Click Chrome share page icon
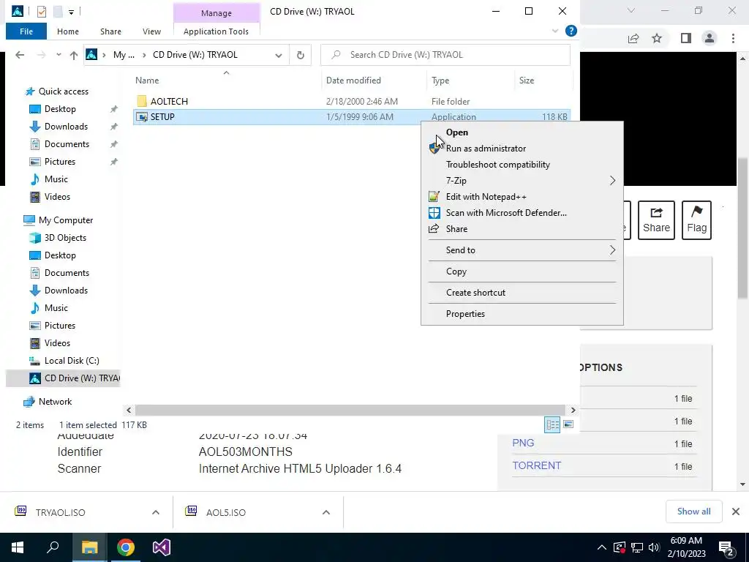Viewport: 749px width, 562px height. 633,38
